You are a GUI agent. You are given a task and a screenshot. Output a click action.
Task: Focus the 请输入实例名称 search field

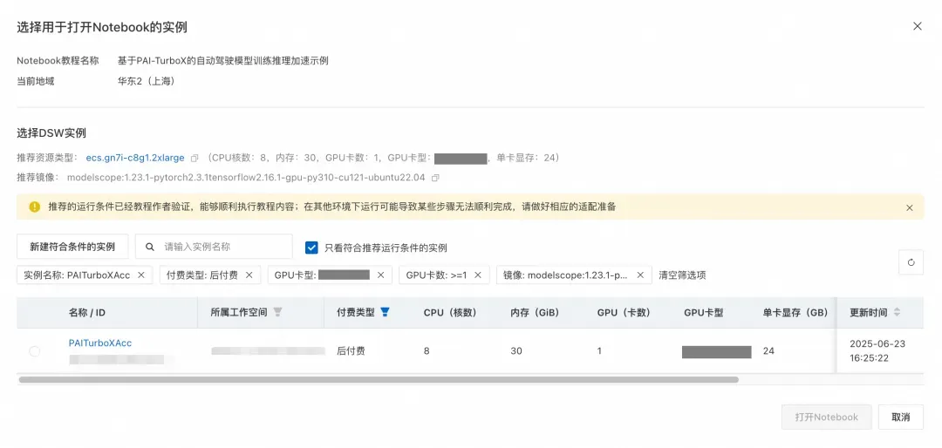tap(214, 247)
